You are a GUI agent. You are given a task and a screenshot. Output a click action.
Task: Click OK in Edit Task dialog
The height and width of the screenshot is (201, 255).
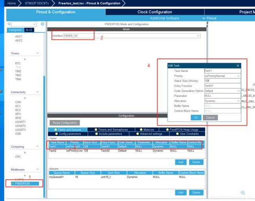[x=196, y=118]
